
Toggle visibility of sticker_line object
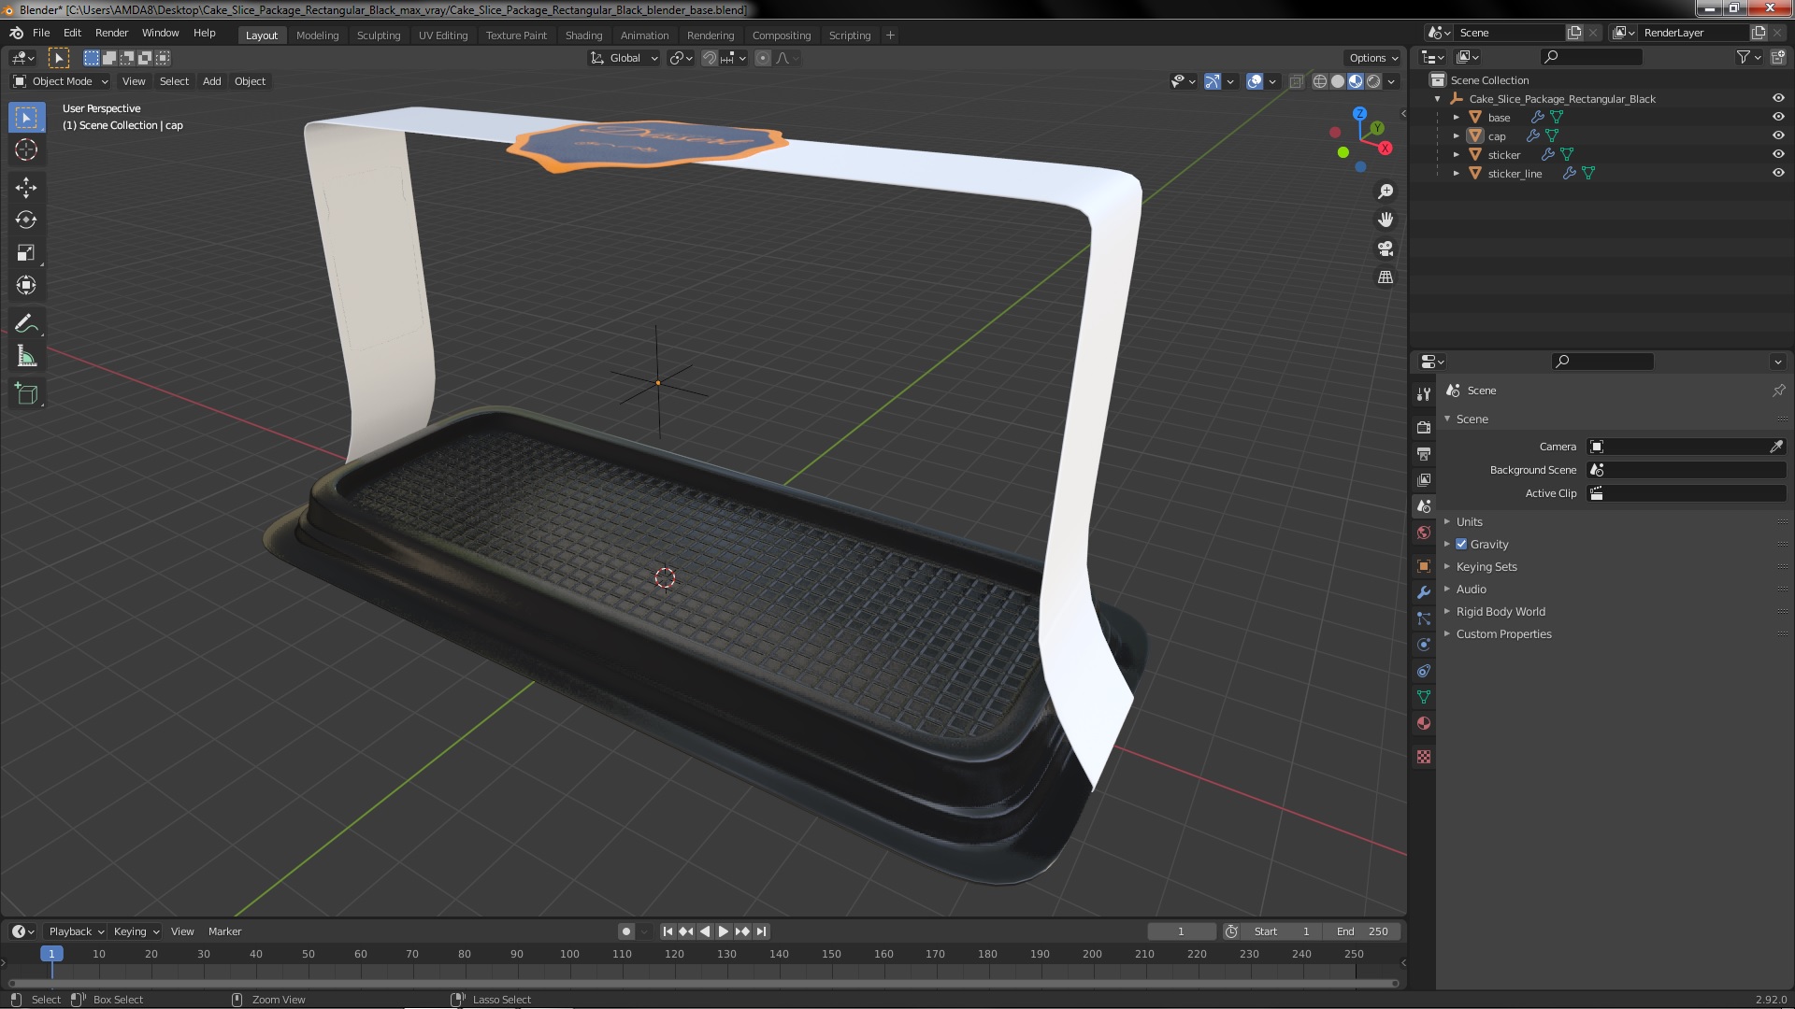pos(1778,173)
